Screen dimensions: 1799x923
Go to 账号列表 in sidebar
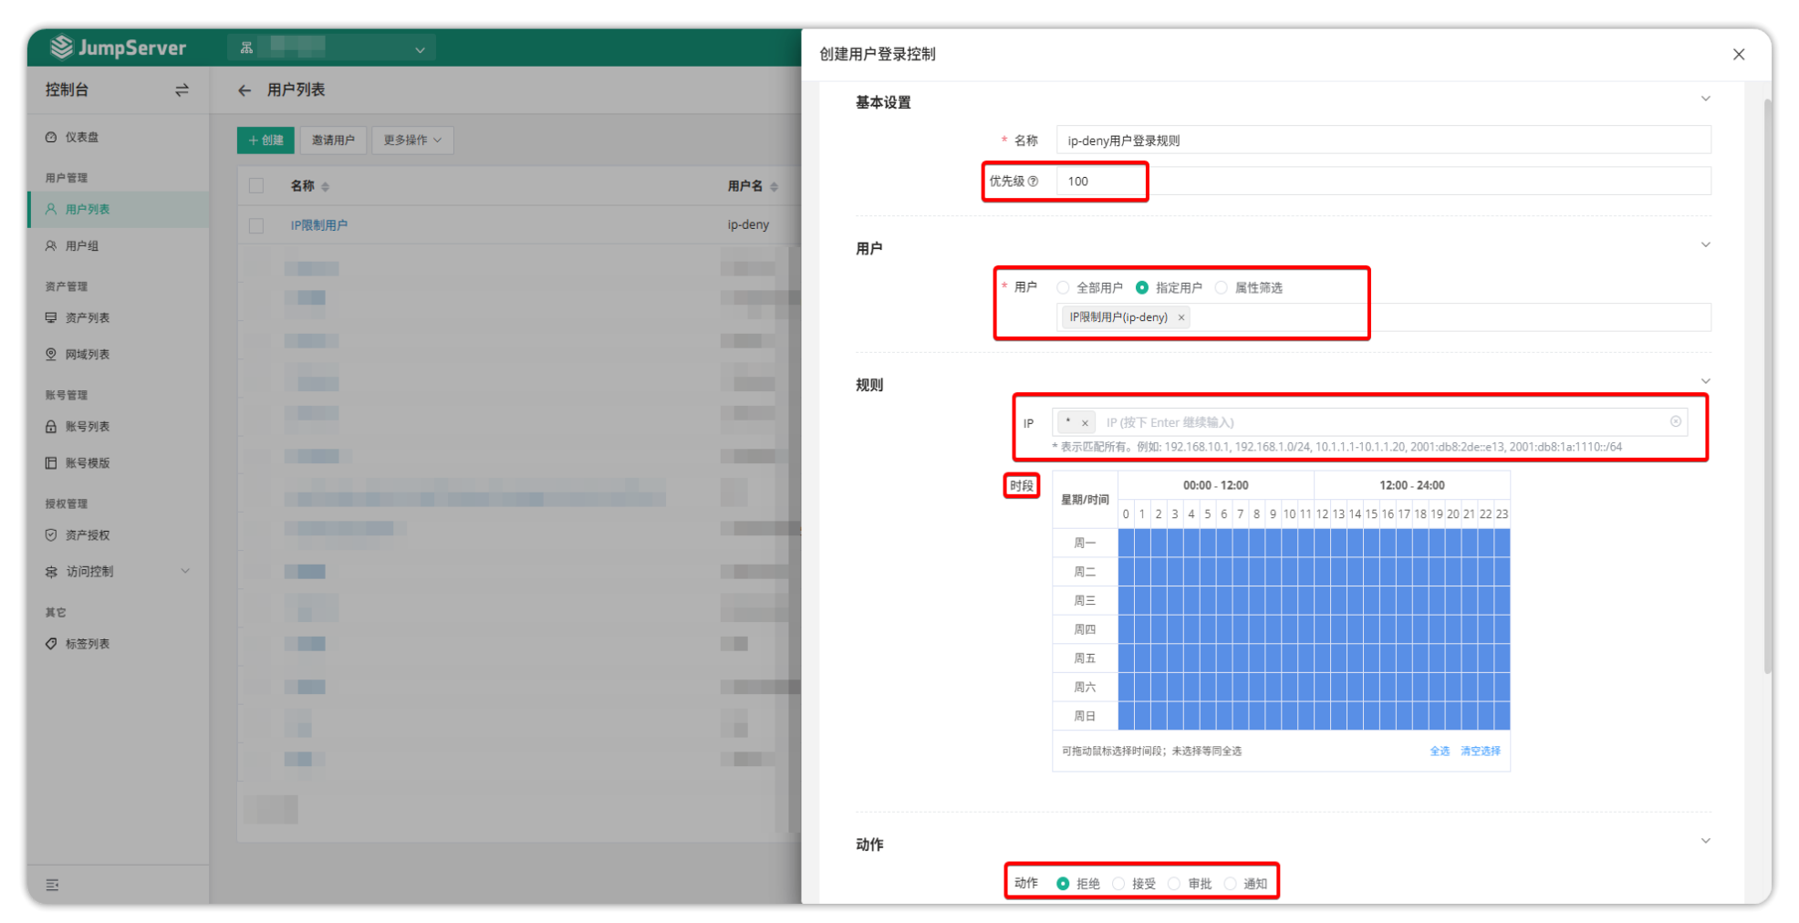point(88,427)
